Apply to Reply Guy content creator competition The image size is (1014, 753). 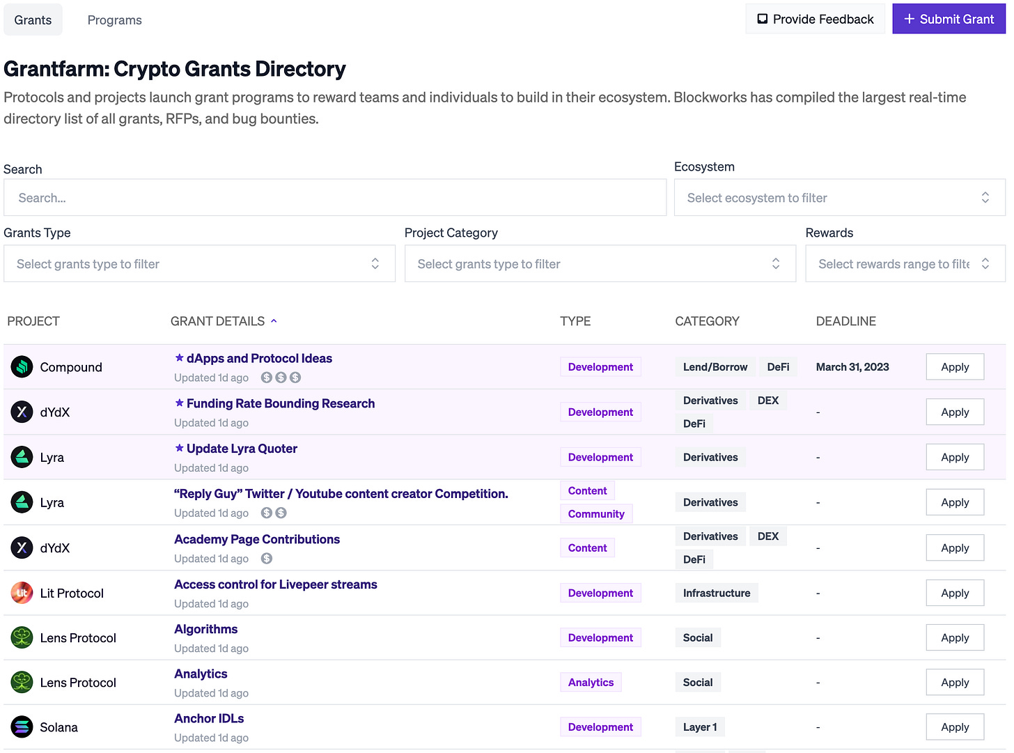[955, 502]
